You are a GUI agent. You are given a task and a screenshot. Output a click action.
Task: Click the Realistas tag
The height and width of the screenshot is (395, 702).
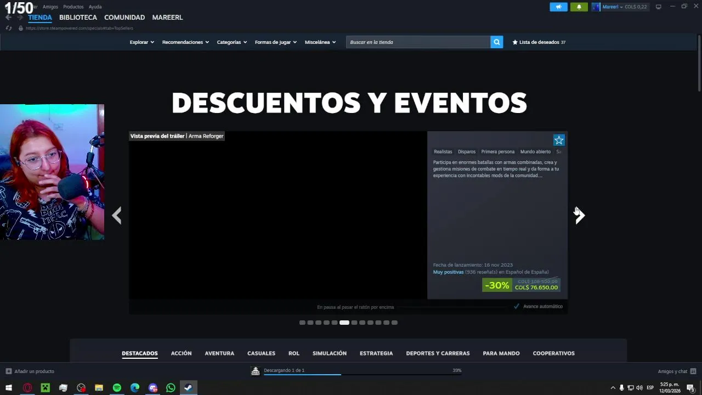[x=443, y=151]
